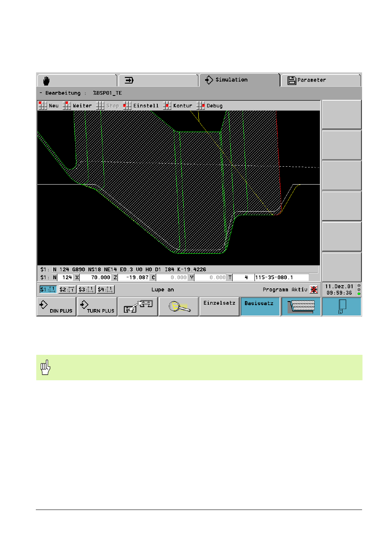Click the C axis value field
Screen dimensions: 380x537
[172, 278]
